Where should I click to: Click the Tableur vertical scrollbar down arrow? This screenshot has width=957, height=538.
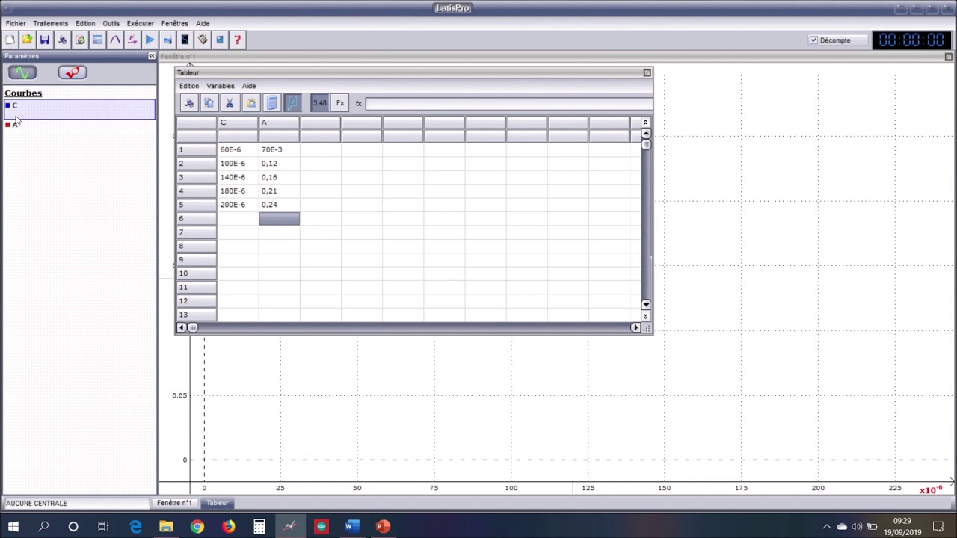click(x=646, y=305)
